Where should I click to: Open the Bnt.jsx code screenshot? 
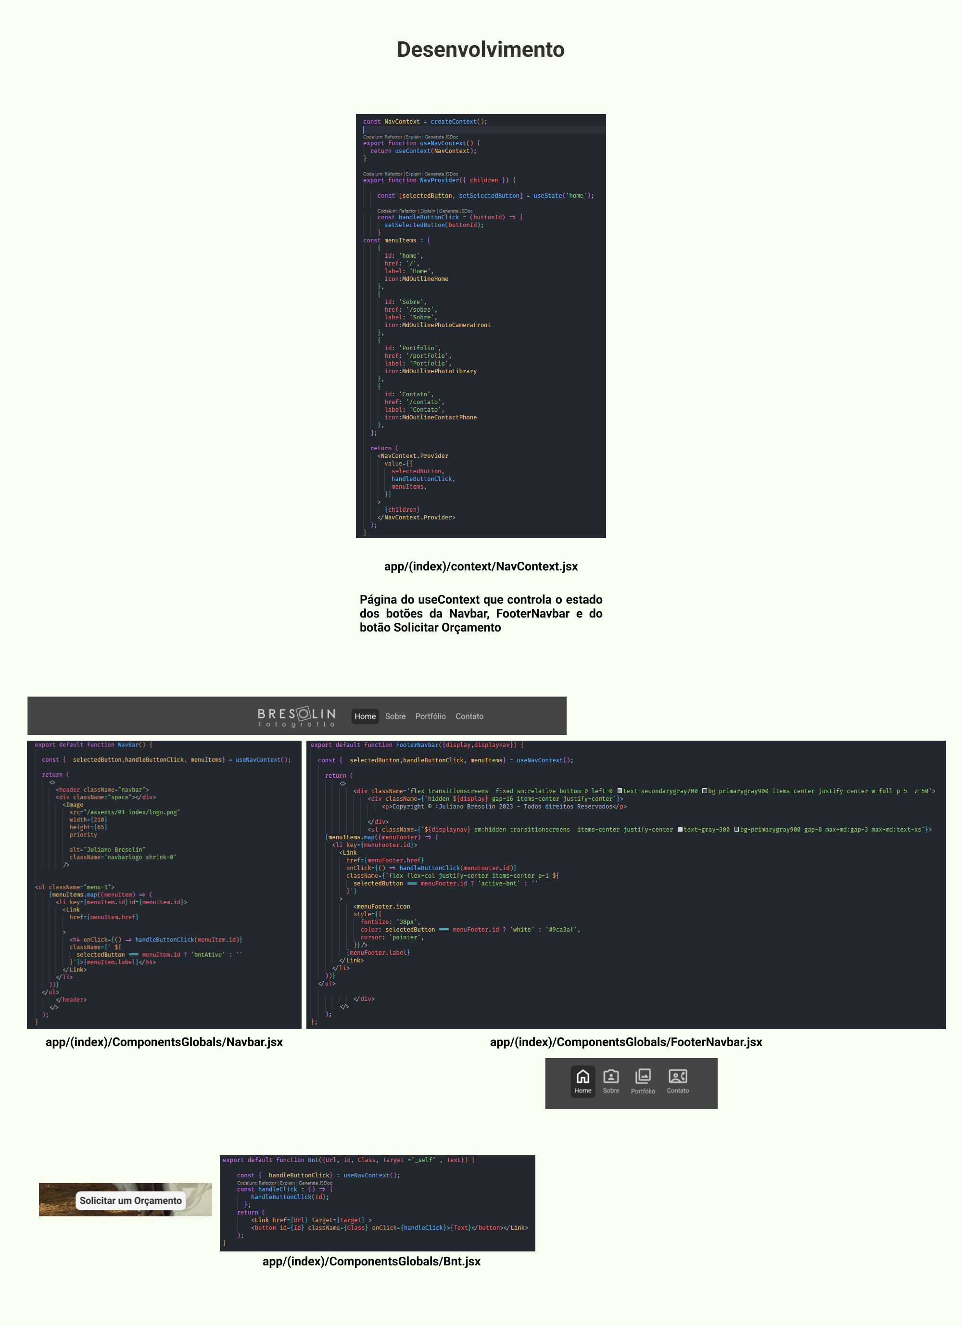coord(377,1203)
